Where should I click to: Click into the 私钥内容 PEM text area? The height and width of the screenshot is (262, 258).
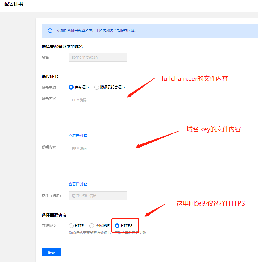[x=130, y=159]
